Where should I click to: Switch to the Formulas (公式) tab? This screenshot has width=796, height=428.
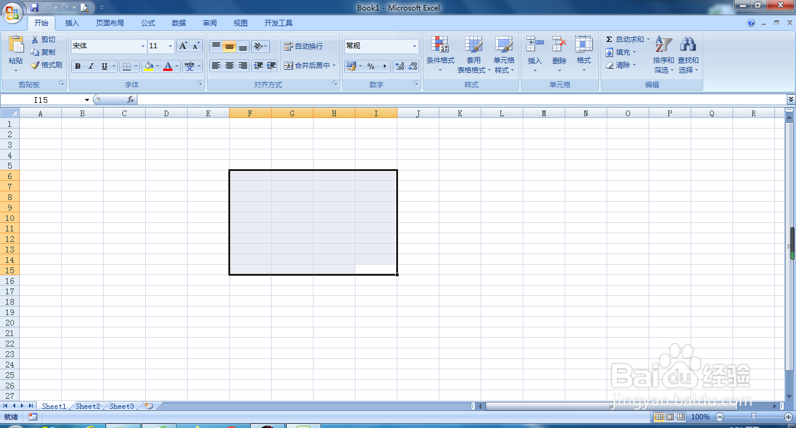(x=148, y=23)
